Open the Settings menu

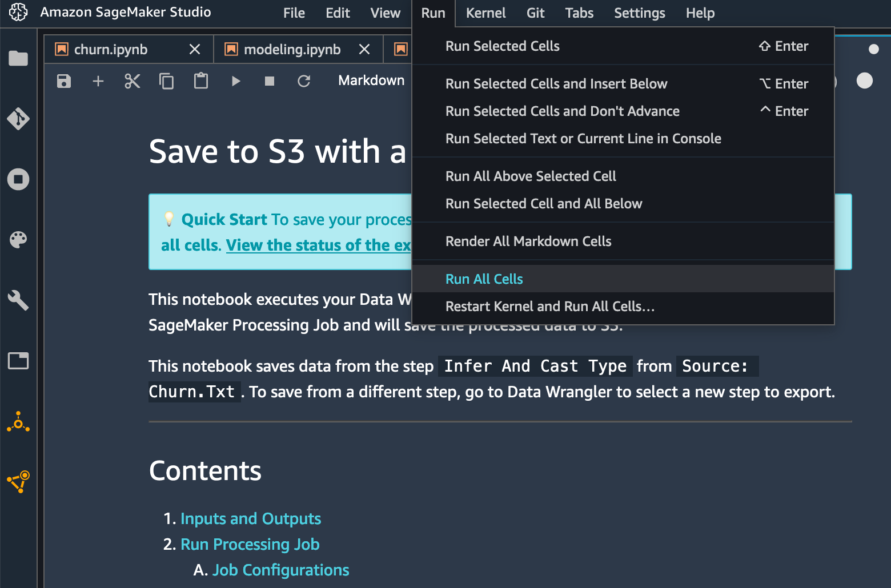[640, 13]
